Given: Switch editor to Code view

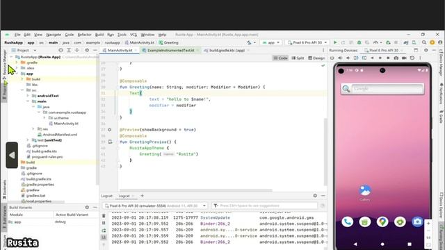Looking at the screenshot, I should (x=280, y=58).
